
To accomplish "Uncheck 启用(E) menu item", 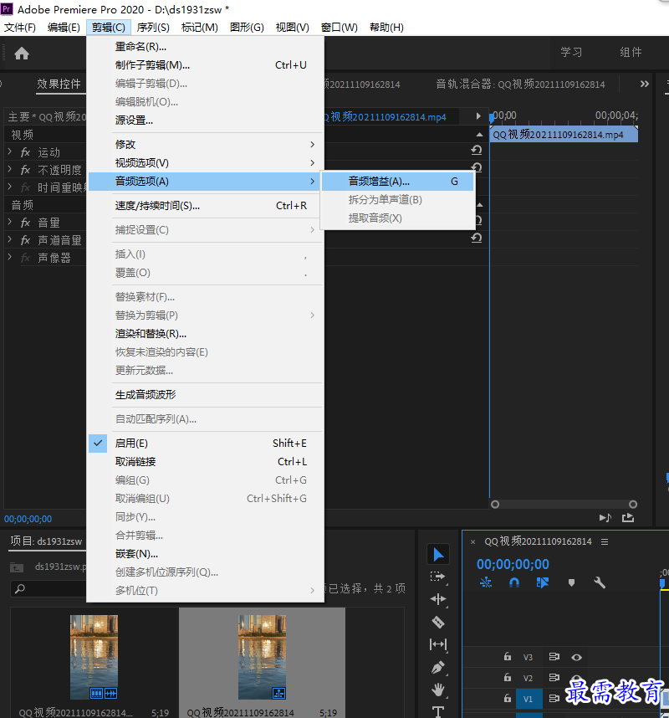I will [206, 444].
